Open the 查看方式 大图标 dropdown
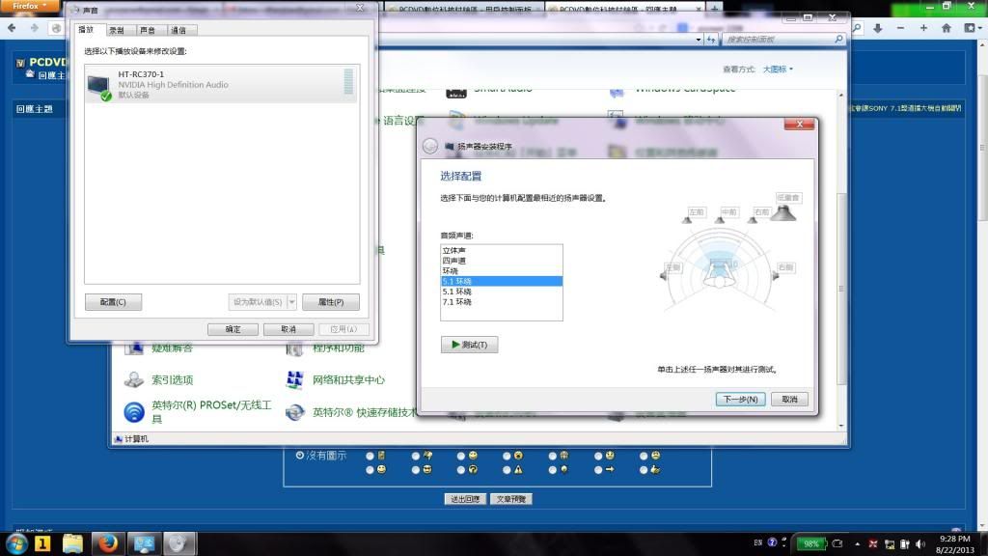 [778, 69]
